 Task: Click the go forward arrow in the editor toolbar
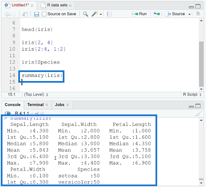pos(14,14)
